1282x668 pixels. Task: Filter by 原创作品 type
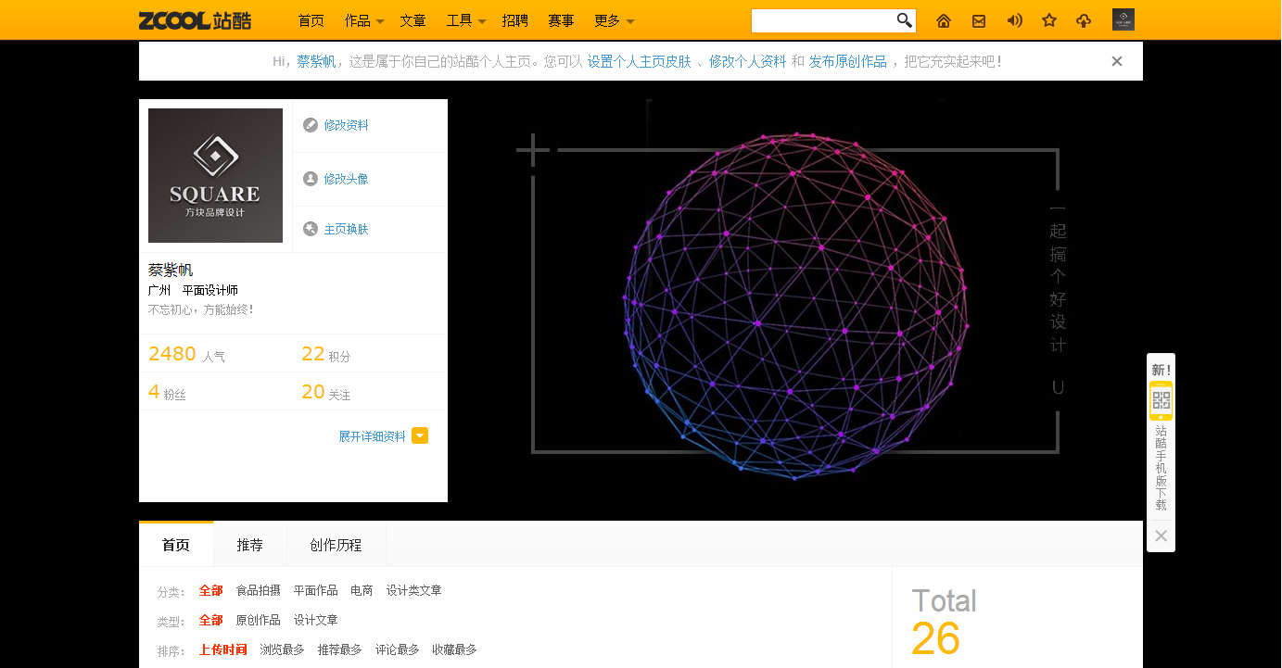(x=259, y=620)
